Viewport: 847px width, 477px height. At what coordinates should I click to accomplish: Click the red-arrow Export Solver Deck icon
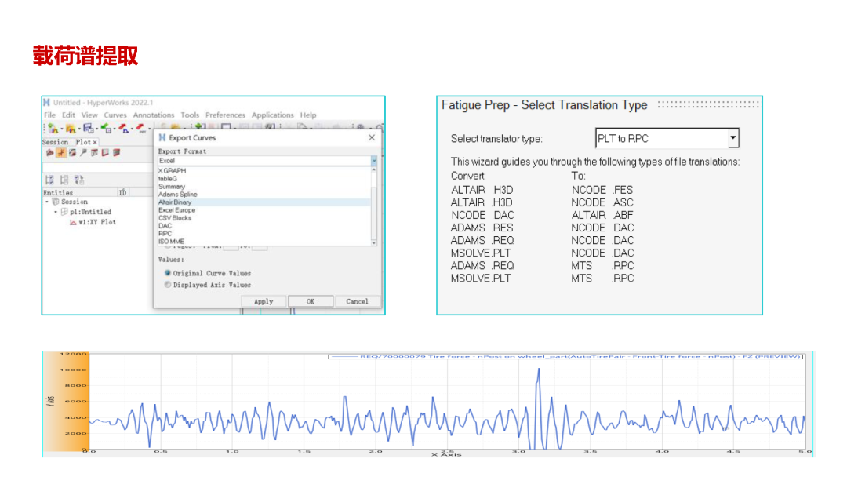point(124,128)
